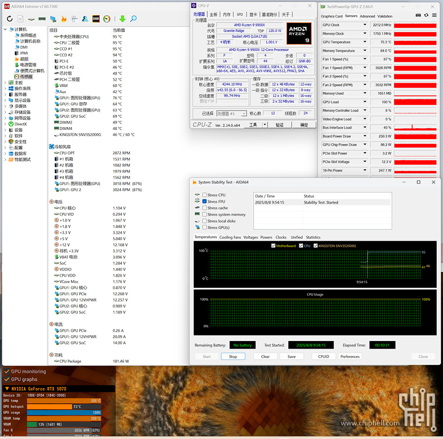Click GPU-Z refresh icon

(x=426, y=15)
